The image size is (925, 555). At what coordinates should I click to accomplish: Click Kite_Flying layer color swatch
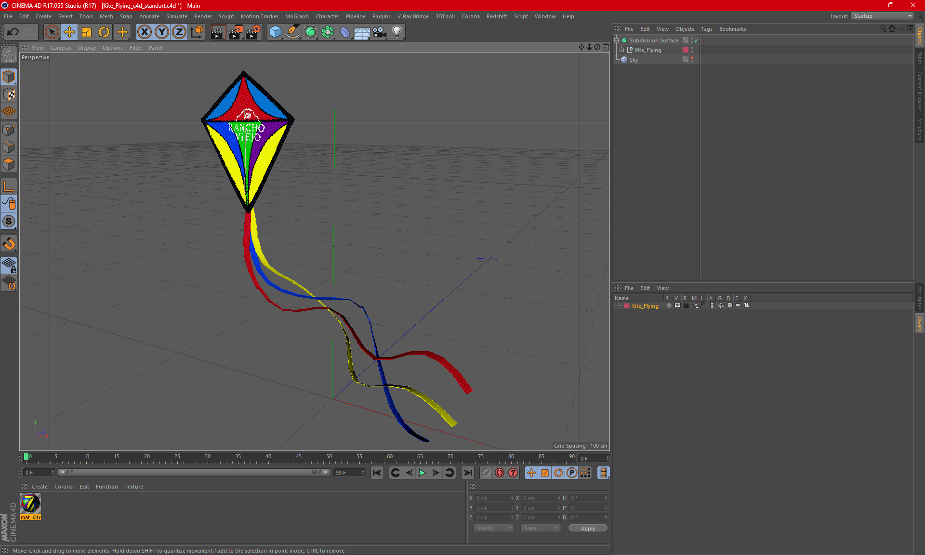pos(627,306)
